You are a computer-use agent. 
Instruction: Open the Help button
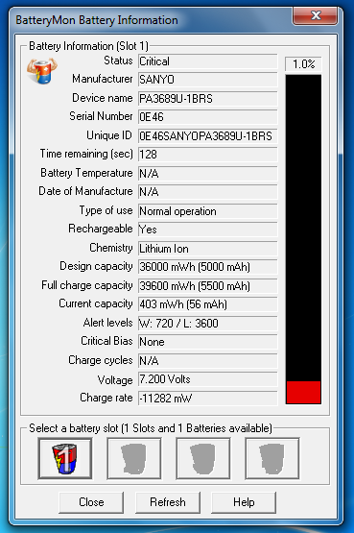tap(244, 502)
